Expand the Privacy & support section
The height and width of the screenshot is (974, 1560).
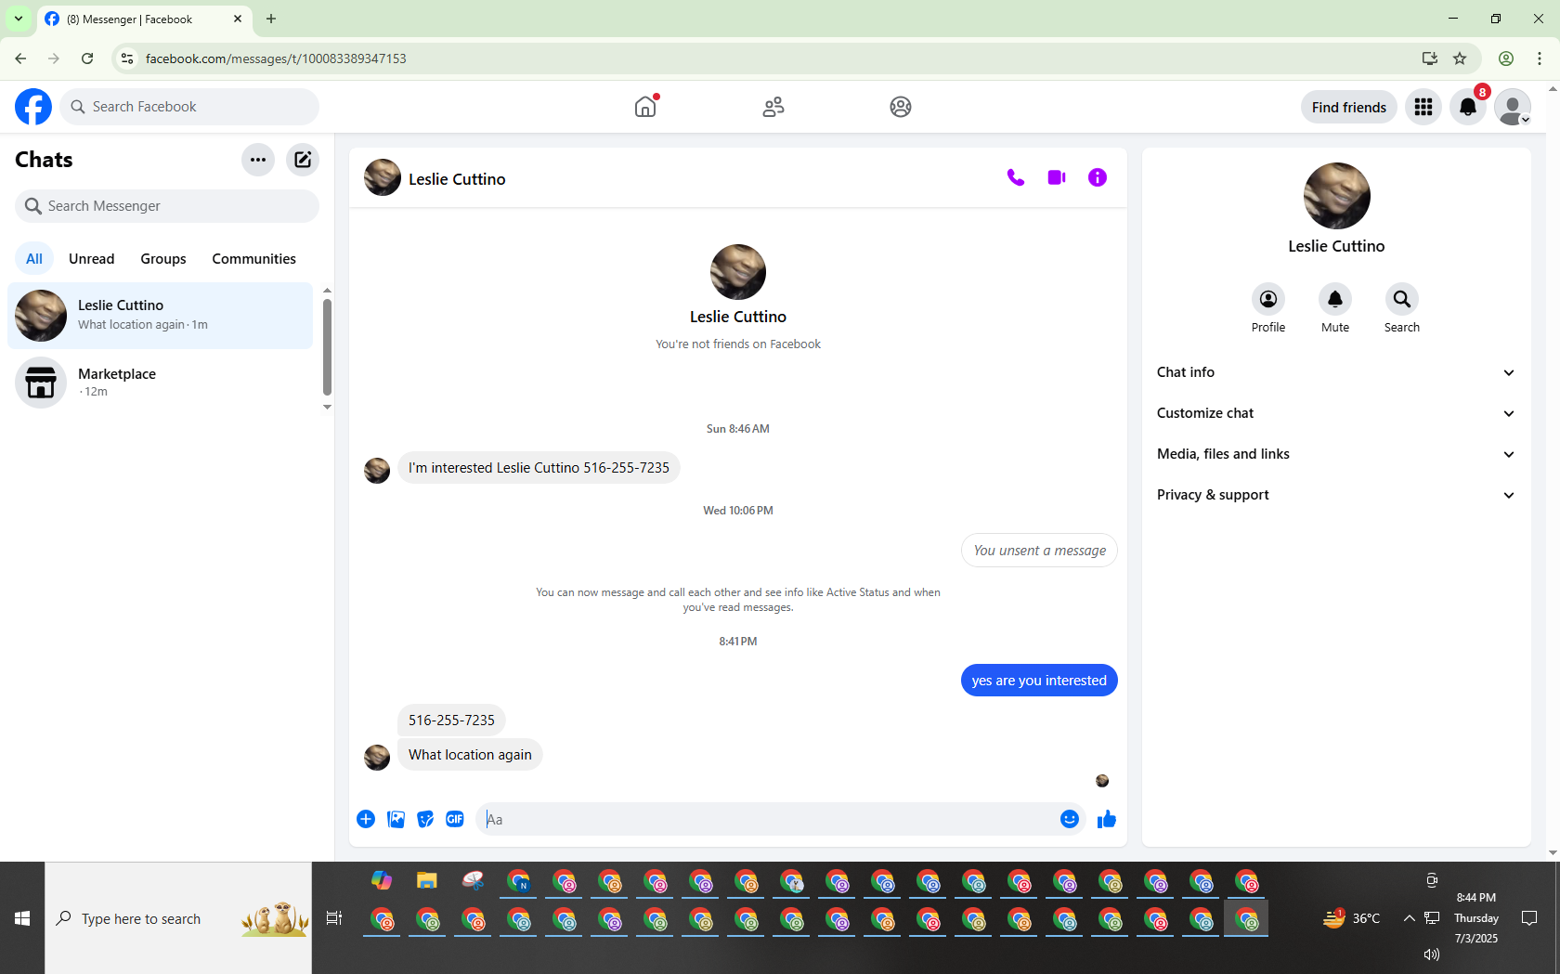click(x=1336, y=495)
